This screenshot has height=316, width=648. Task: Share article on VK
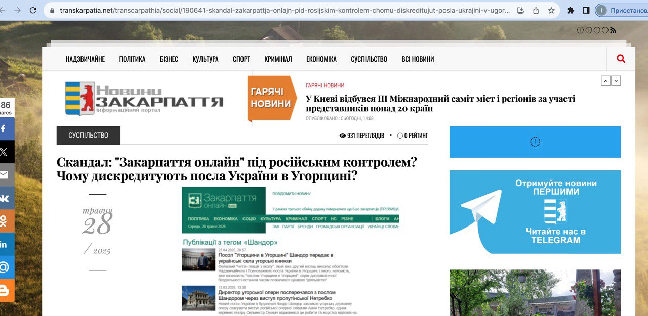coord(7,198)
